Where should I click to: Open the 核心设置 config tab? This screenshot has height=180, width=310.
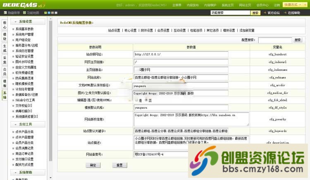pyautogui.click(x=131, y=31)
